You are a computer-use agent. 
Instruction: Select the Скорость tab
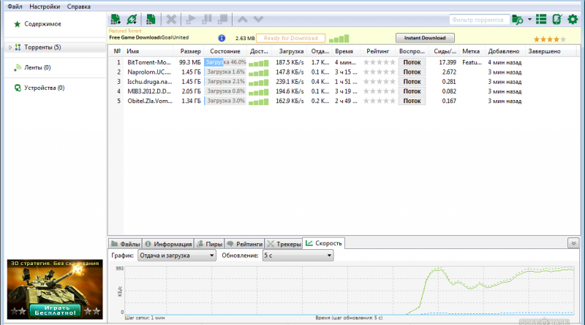323,243
